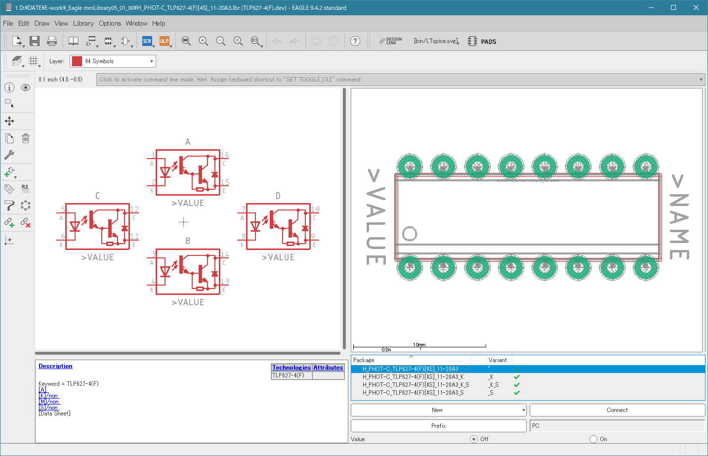Select the Move tool in sidebar

[x=9, y=121]
